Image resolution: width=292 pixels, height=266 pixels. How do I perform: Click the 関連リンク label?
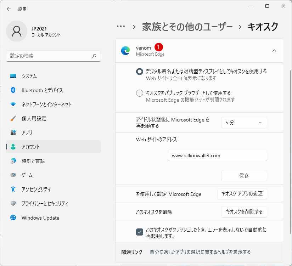(x=132, y=252)
